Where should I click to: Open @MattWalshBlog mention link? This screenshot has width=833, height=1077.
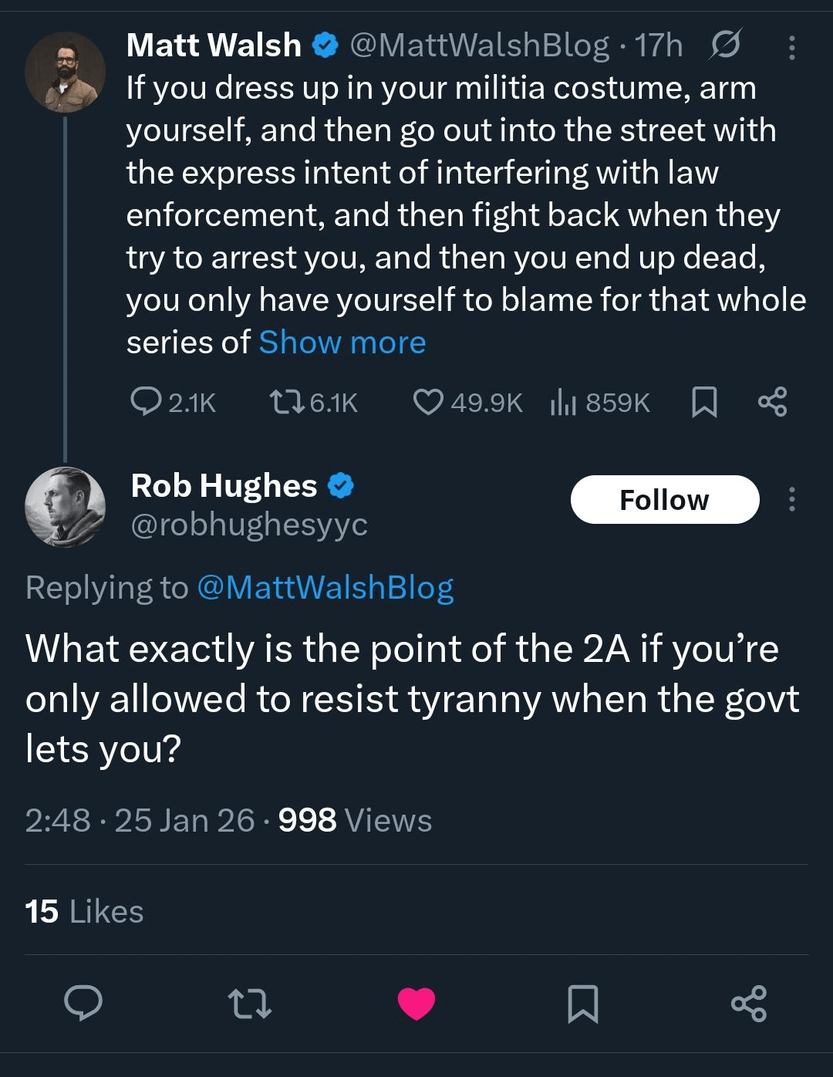(325, 588)
